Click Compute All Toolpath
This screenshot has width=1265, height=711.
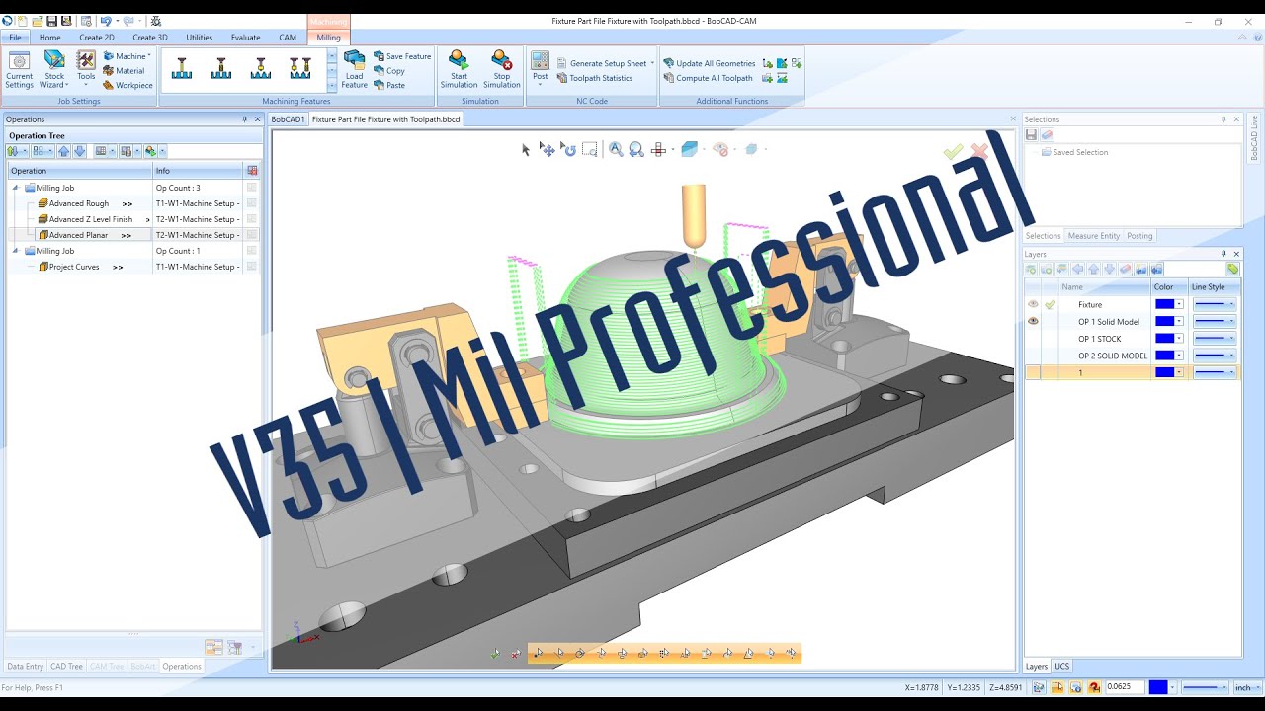tap(708, 78)
